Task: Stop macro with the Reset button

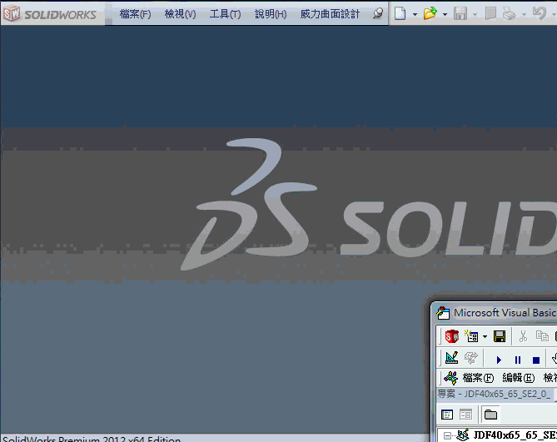Action: (536, 360)
